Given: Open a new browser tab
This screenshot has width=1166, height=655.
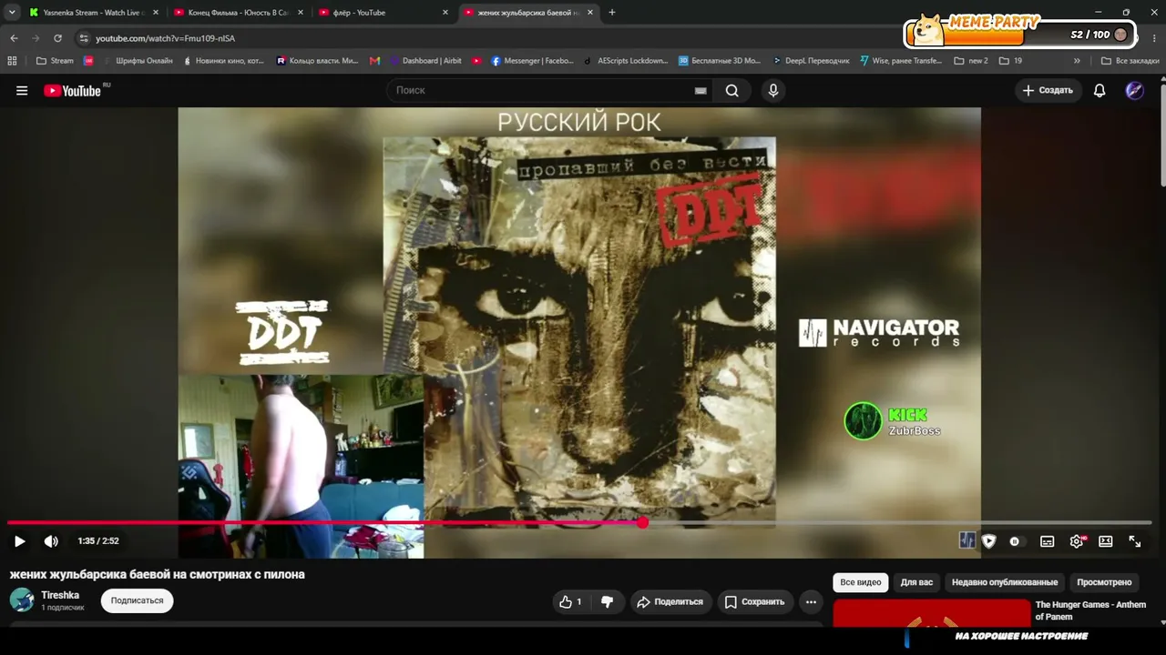Looking at the screenshot, I should coord(612,13).
